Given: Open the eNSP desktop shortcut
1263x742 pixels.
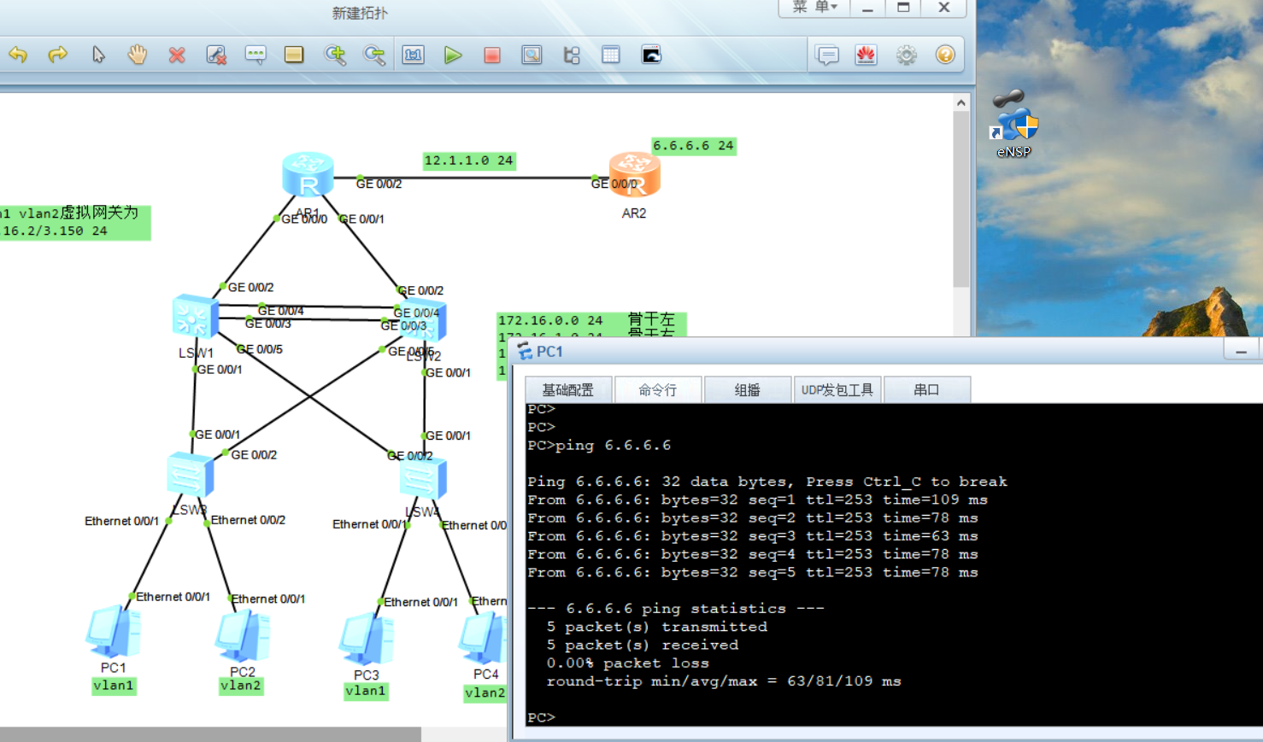Looking at the screenshot, I should coord(1014,124).
